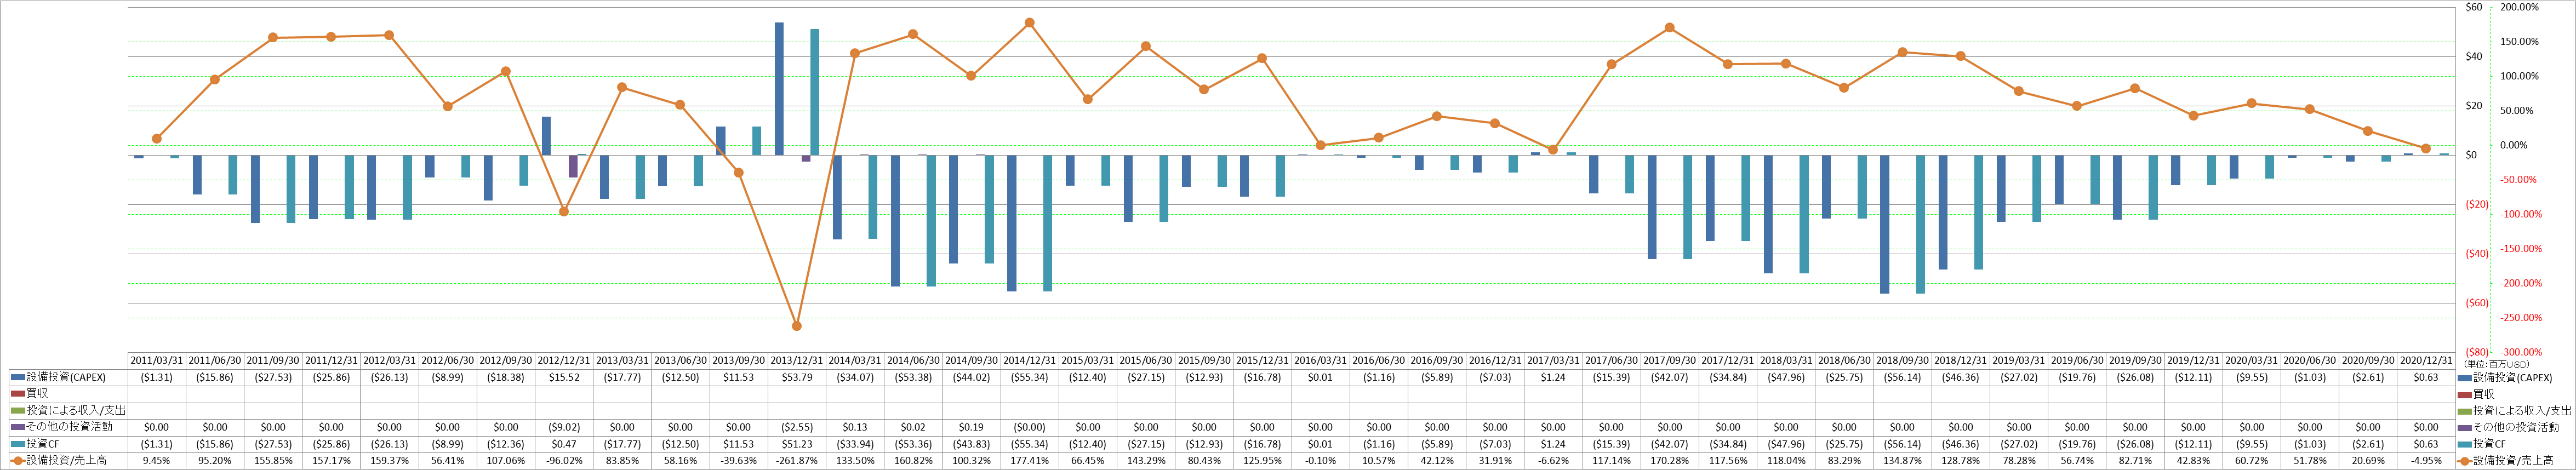Click the CAPEX value $15.52

point(564,378)
